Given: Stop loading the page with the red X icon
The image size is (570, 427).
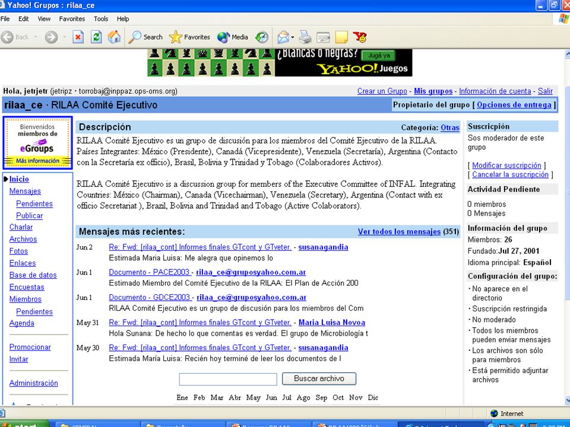Looking at the screenshot, I should [78, 37].
